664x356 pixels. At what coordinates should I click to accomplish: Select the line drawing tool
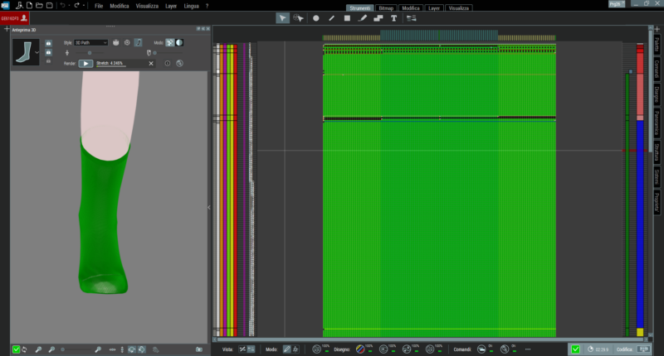tap(332, 17)
